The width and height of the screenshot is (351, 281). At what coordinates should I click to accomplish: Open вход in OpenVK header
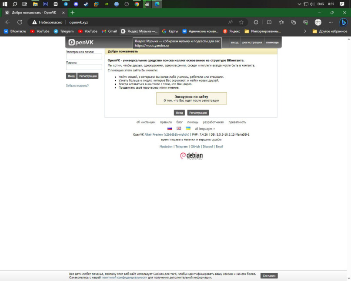pyautogui.click(x=234, y=42)
